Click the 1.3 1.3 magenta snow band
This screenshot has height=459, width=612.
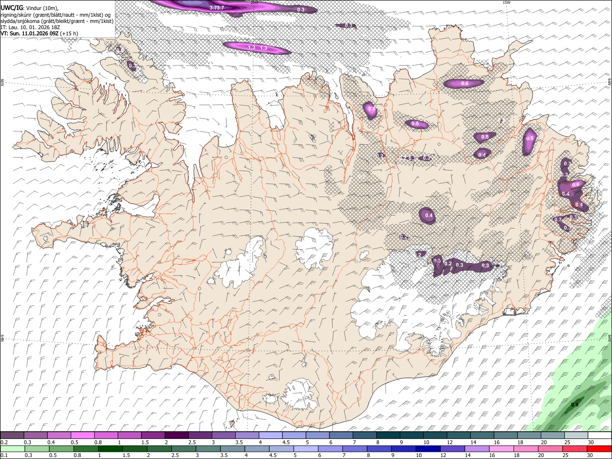257,48
